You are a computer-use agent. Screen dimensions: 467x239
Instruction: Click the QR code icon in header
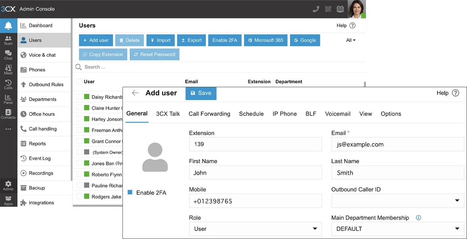click(328, 9)
